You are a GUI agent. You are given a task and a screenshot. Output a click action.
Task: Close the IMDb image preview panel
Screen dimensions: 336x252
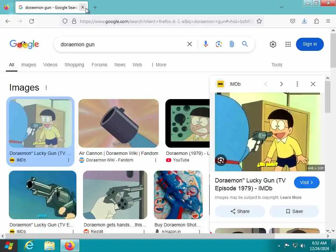[313, 84]
